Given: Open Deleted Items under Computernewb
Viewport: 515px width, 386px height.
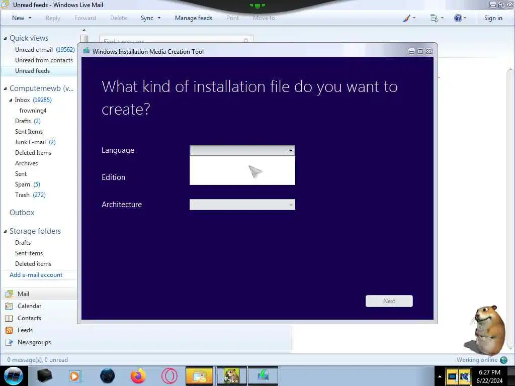Looking at the screenshot, I should click(33, 153).
